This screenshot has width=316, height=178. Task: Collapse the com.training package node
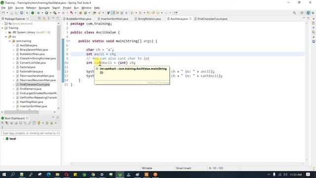(10, 41)
